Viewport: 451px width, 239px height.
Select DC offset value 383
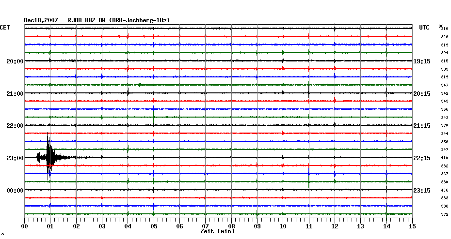[445, 198]
